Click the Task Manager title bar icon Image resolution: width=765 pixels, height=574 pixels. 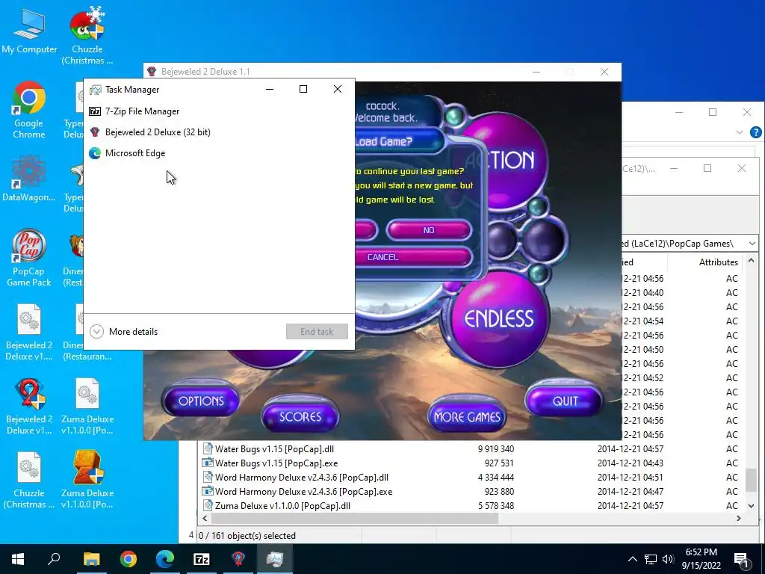click(96, 90)
